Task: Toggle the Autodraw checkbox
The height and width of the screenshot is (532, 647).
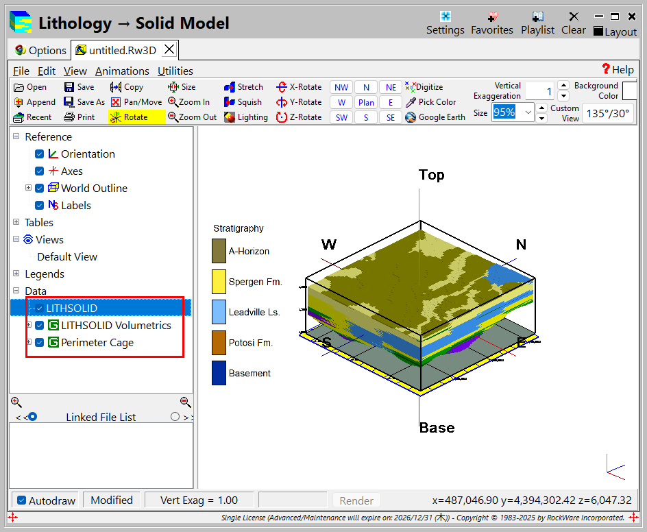Action: point(22,500)
